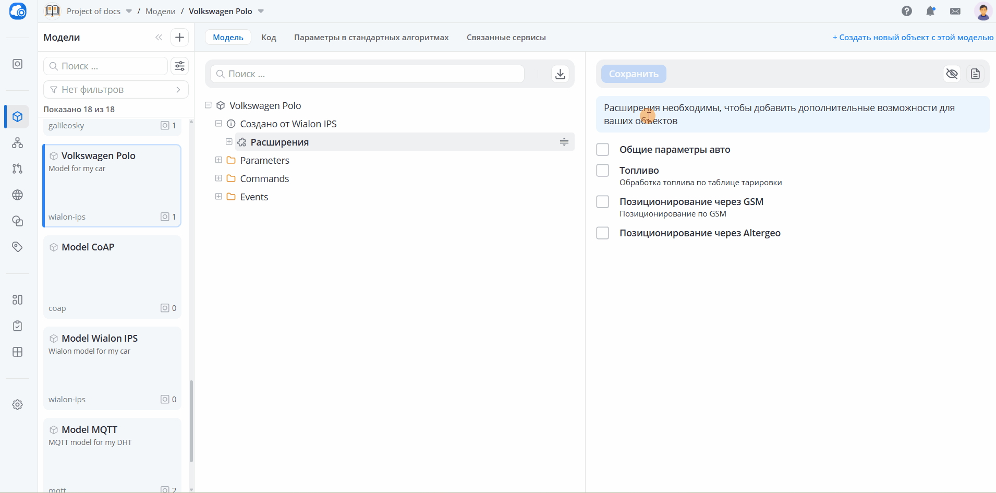Click the Project of docs breadcrumb text
996x493 pixels.
[93, 11]
